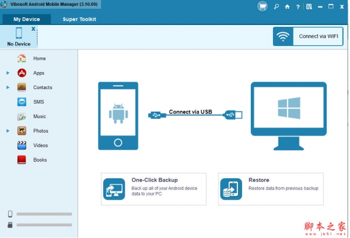Click the SD card usage bar
Viewport: 350px width, 238px height.
point(44,225)
